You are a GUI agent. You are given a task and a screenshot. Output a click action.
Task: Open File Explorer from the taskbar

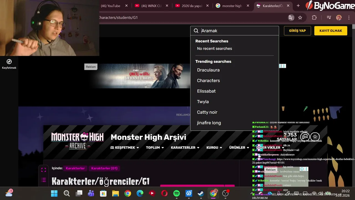point(115,193)
